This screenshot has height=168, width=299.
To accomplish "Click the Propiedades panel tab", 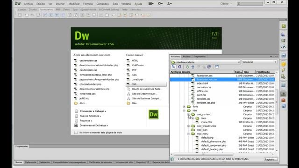I will pos(21,146).
